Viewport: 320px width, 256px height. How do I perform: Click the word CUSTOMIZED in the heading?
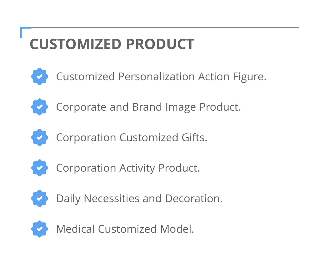[x=76, y=44]
